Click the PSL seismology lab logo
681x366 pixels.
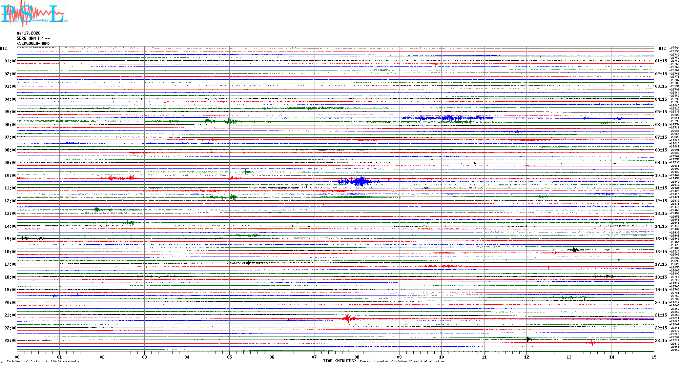click(x=34, y=14)
